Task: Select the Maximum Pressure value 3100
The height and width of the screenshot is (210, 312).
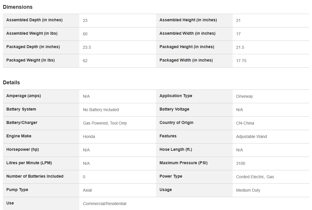Action: pos(241,163)
